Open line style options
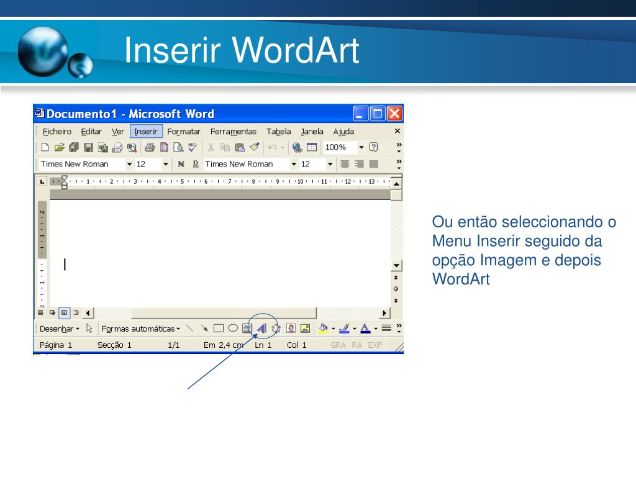 pos(386,328)
